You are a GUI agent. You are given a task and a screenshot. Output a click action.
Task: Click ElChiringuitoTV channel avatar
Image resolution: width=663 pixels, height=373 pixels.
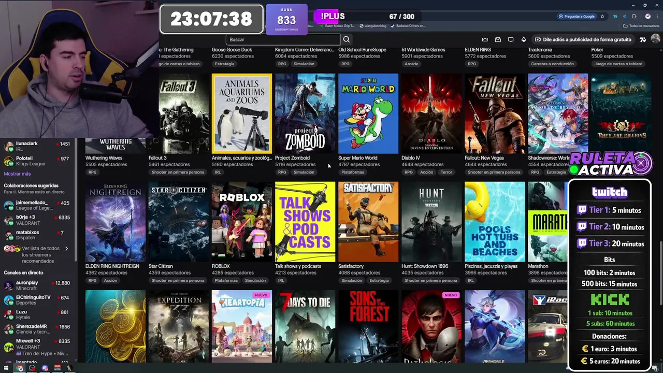coord(8,300)
